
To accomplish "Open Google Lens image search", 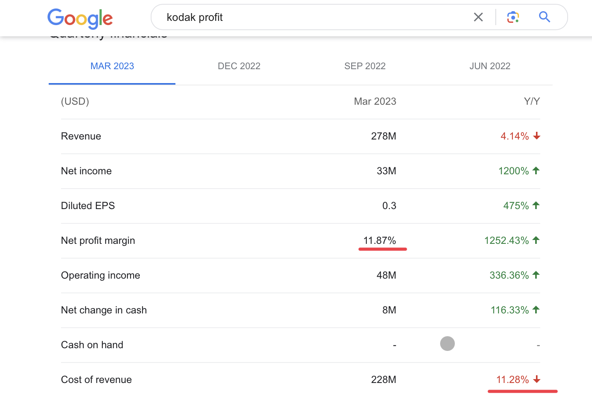I will (513, 17).
